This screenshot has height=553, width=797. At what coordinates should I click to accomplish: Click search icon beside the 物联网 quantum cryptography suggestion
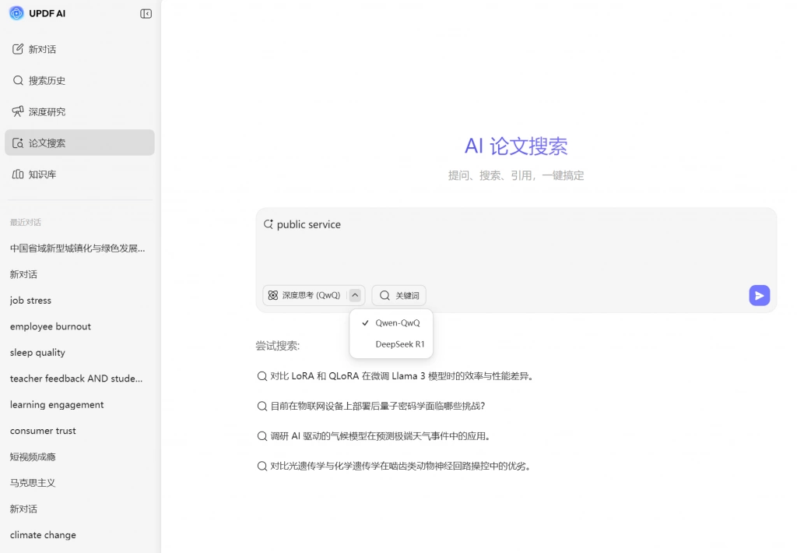click(262, 406)
